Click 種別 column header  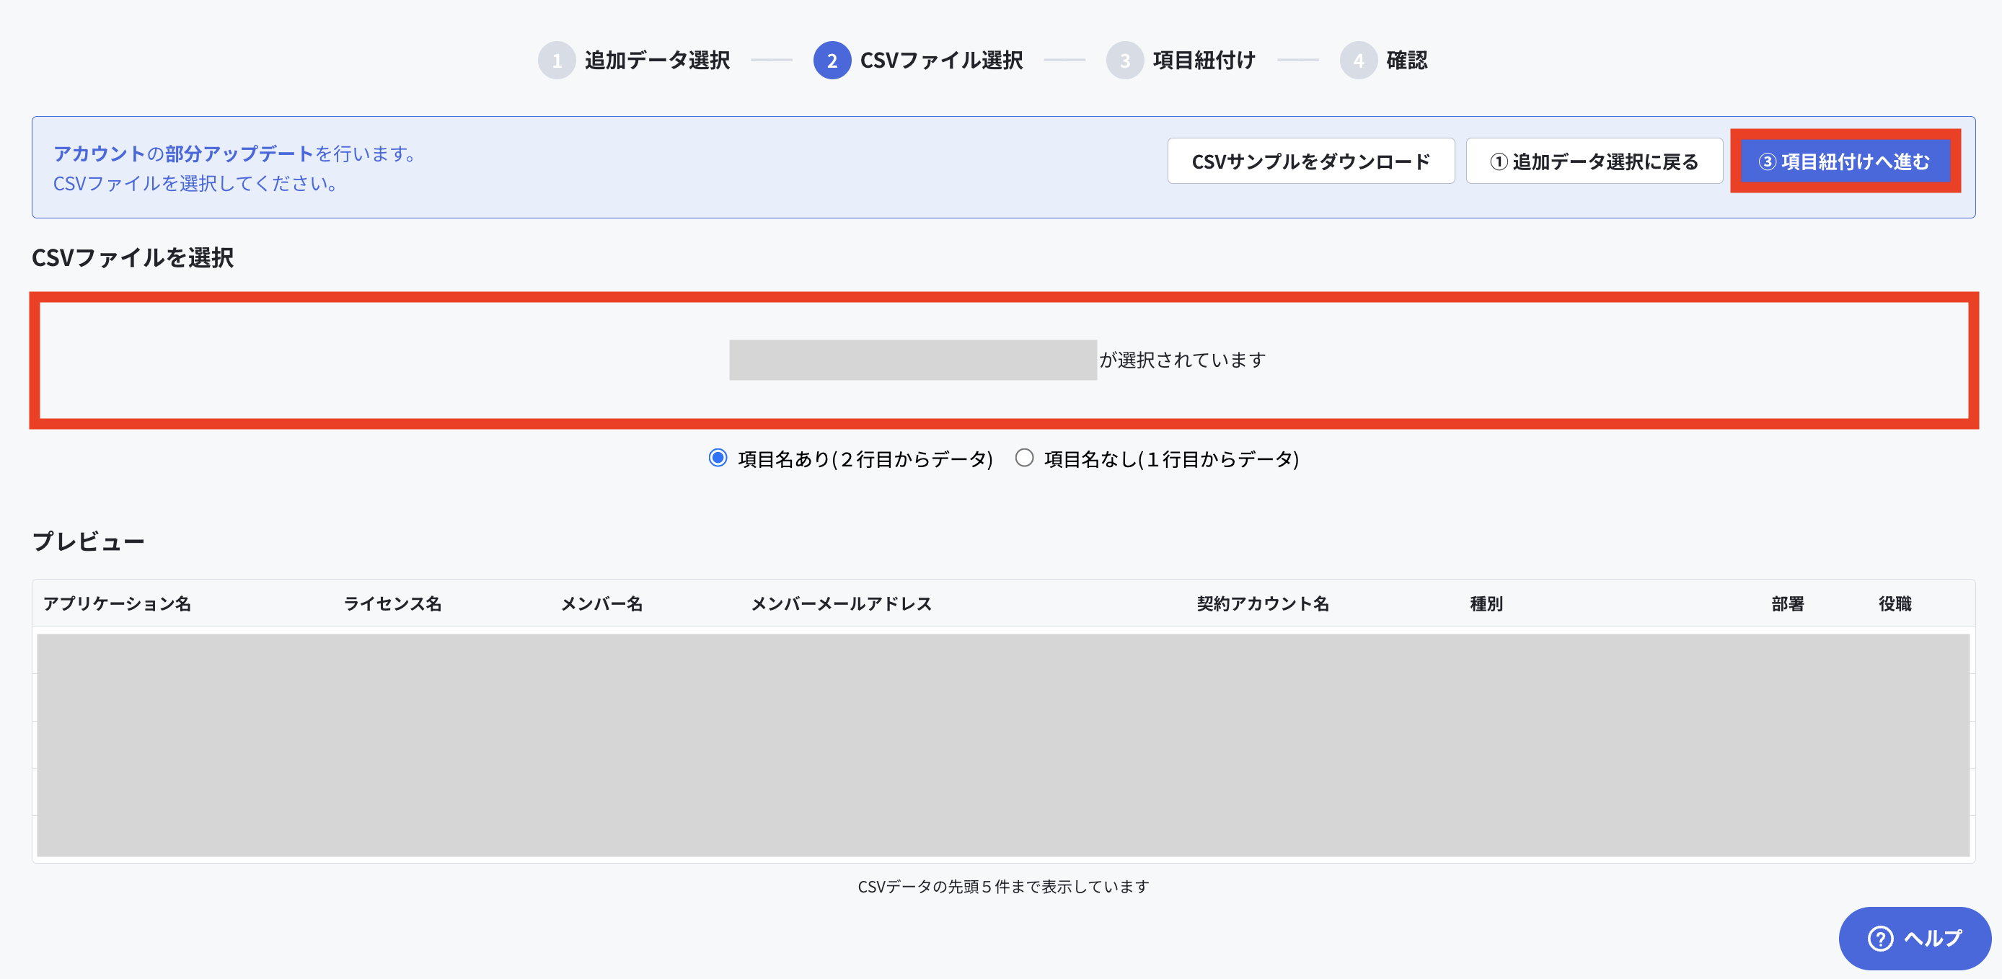1486,603
